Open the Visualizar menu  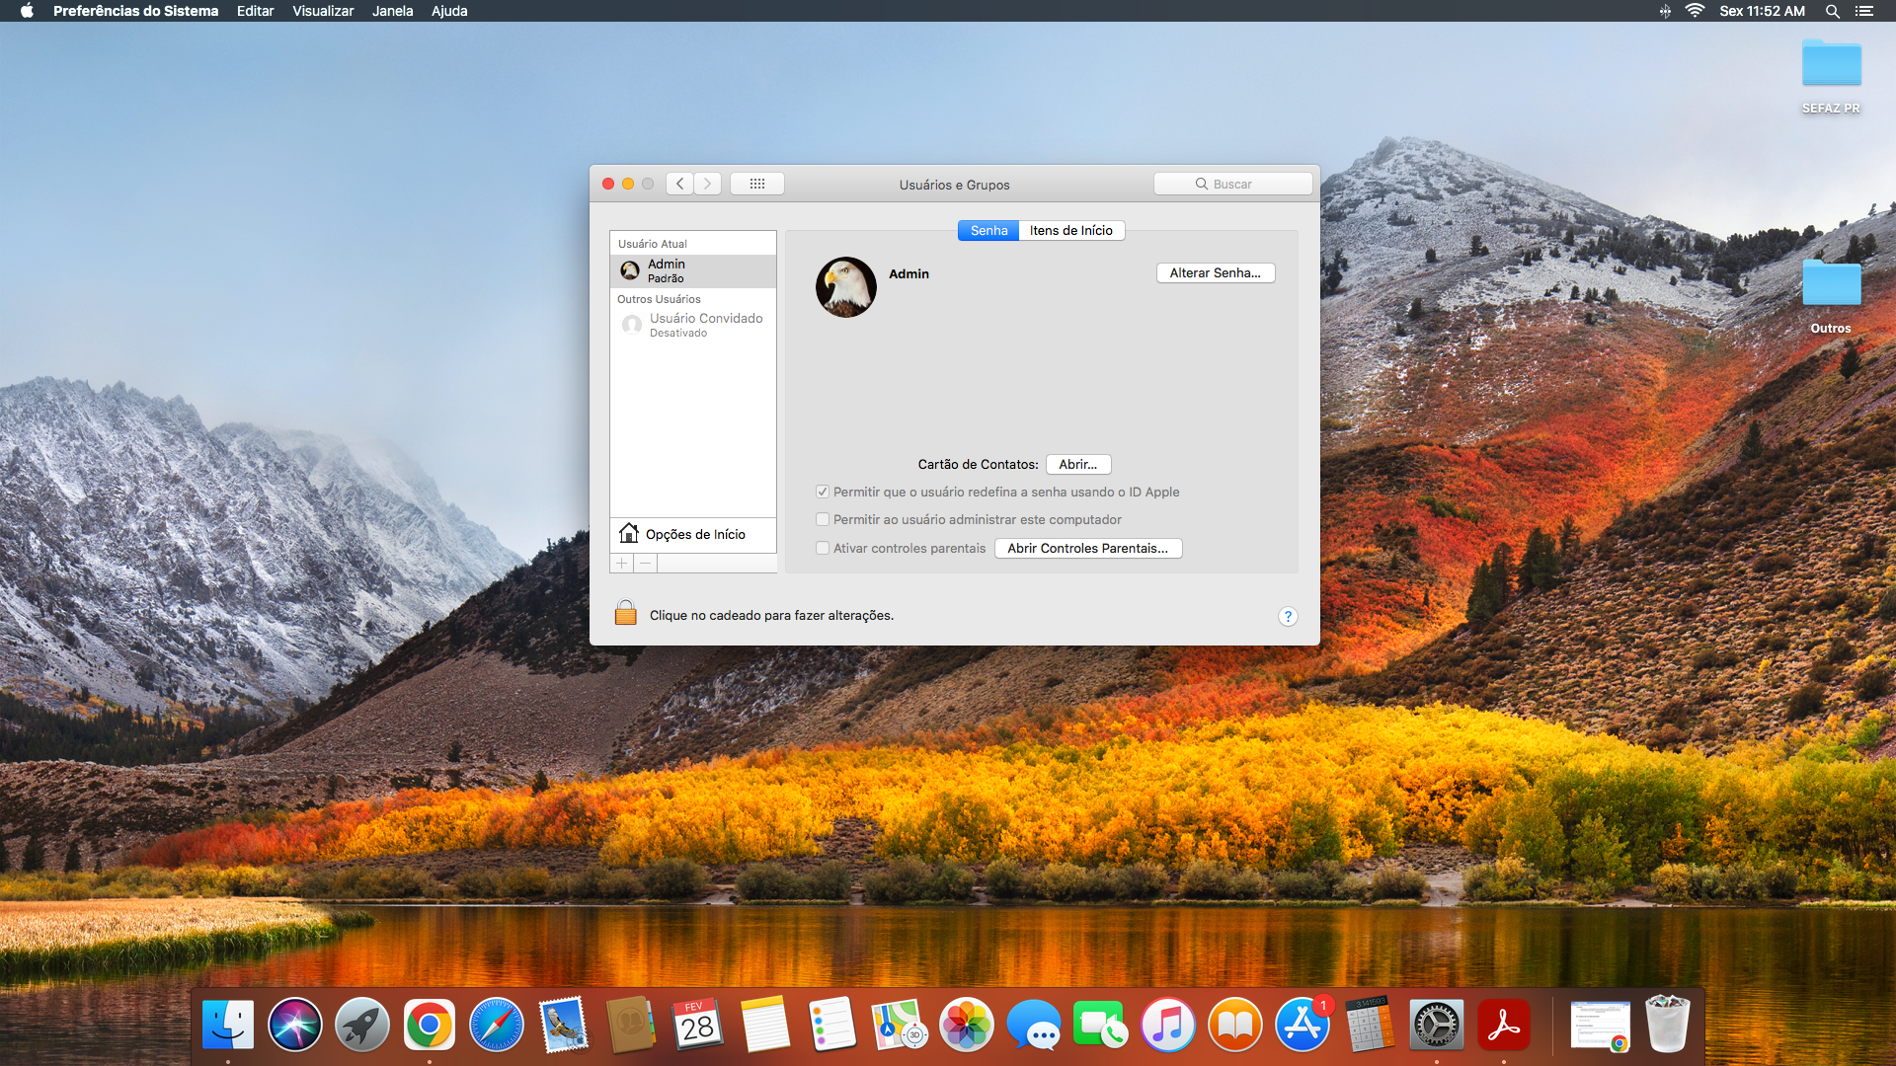(x=323, y=11)
